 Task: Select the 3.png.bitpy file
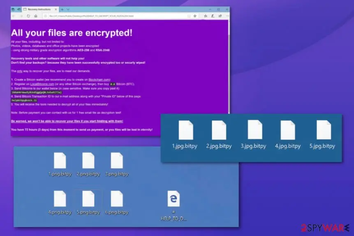(x=117, y=164)
